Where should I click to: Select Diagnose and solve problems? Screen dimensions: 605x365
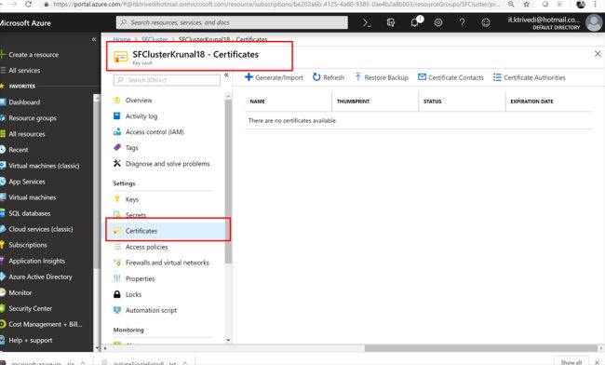[x=168, y=164]
